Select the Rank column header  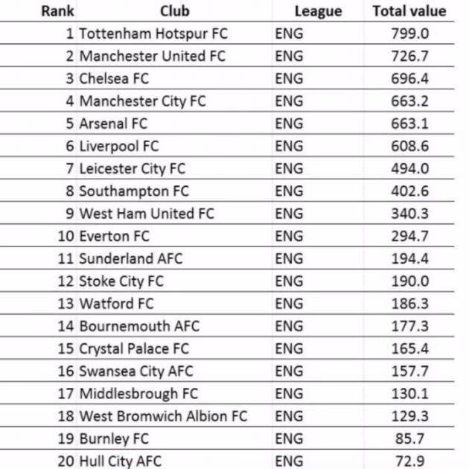(x=57, y=11)
